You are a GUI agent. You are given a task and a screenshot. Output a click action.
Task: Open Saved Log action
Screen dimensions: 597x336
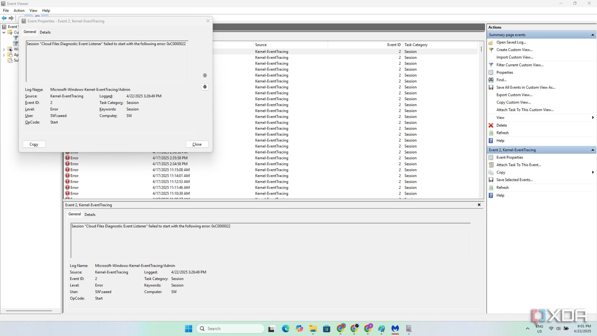511,42
